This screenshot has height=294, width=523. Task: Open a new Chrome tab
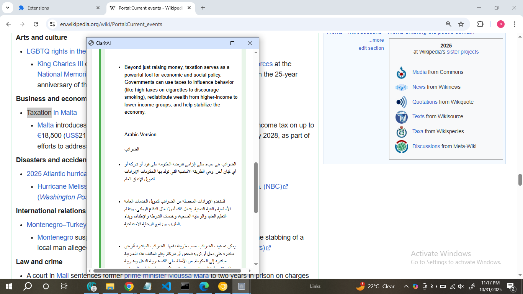tap(203, 8)
